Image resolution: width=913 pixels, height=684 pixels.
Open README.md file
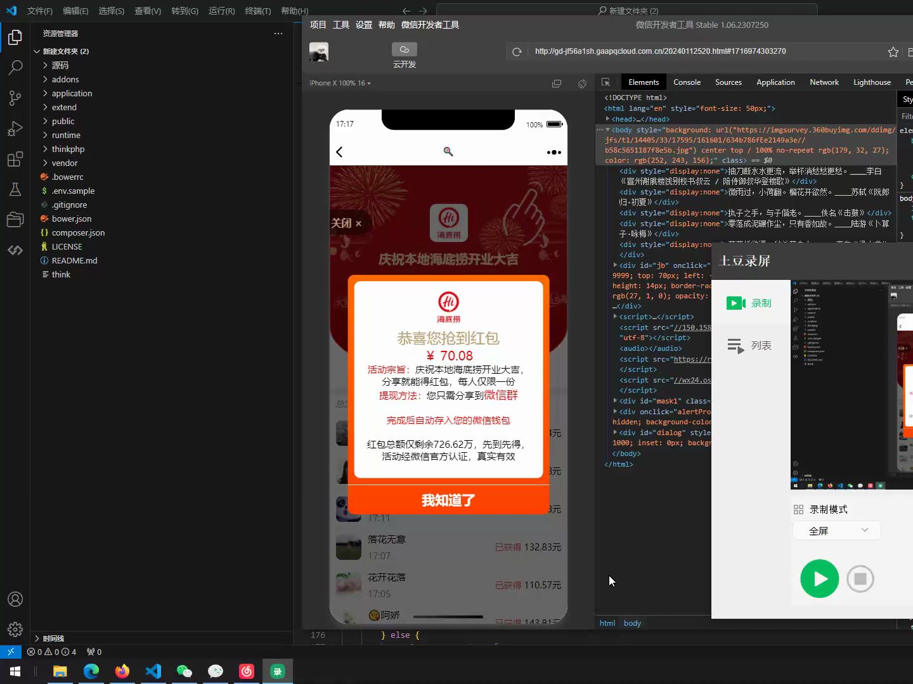(x=74, y=260)
